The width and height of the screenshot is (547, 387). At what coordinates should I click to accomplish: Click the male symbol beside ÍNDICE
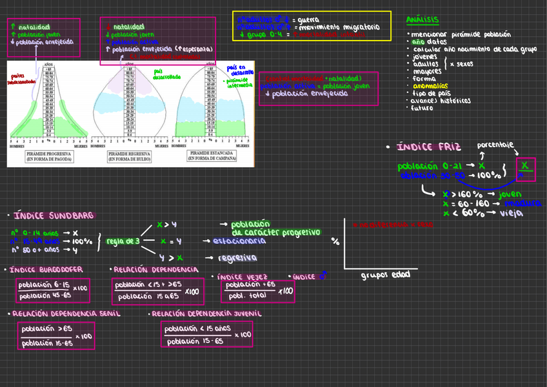[x=323, y=277]
